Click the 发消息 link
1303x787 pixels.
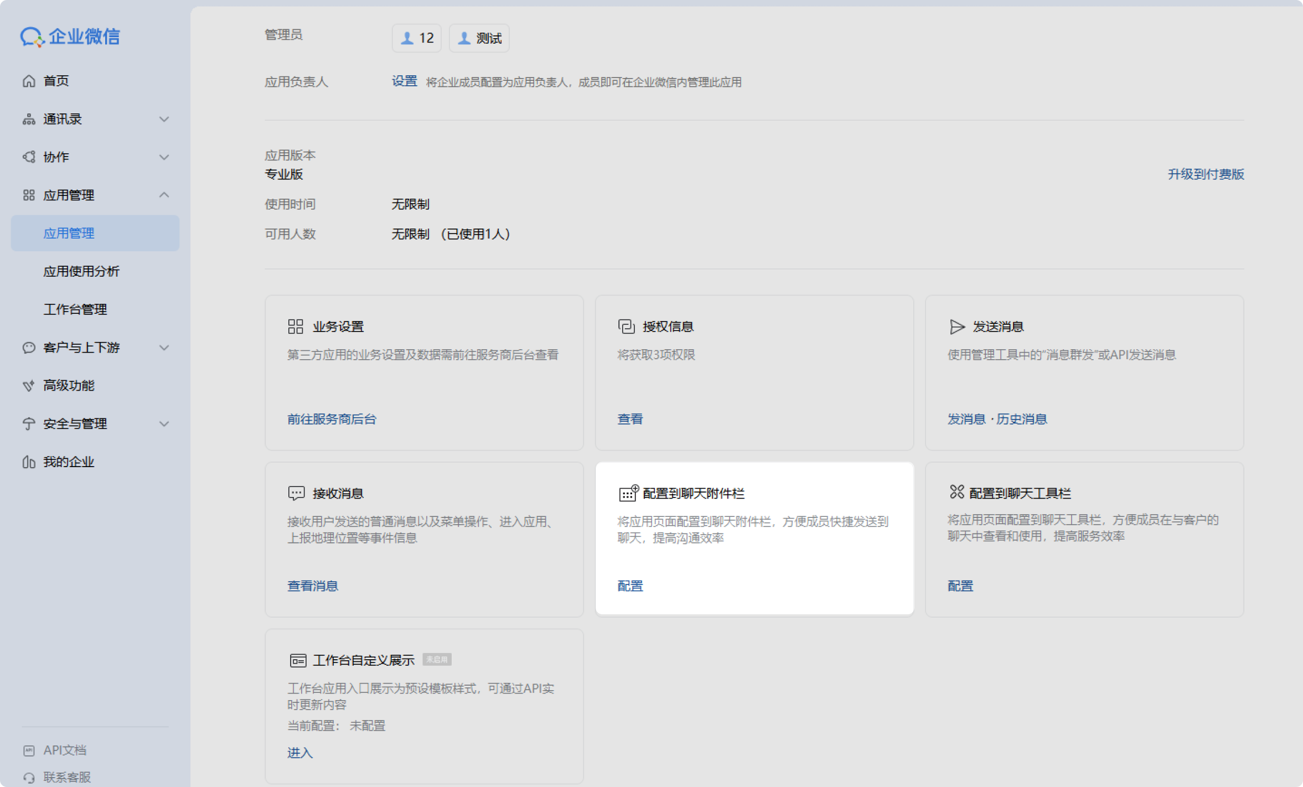coord(966,419)
